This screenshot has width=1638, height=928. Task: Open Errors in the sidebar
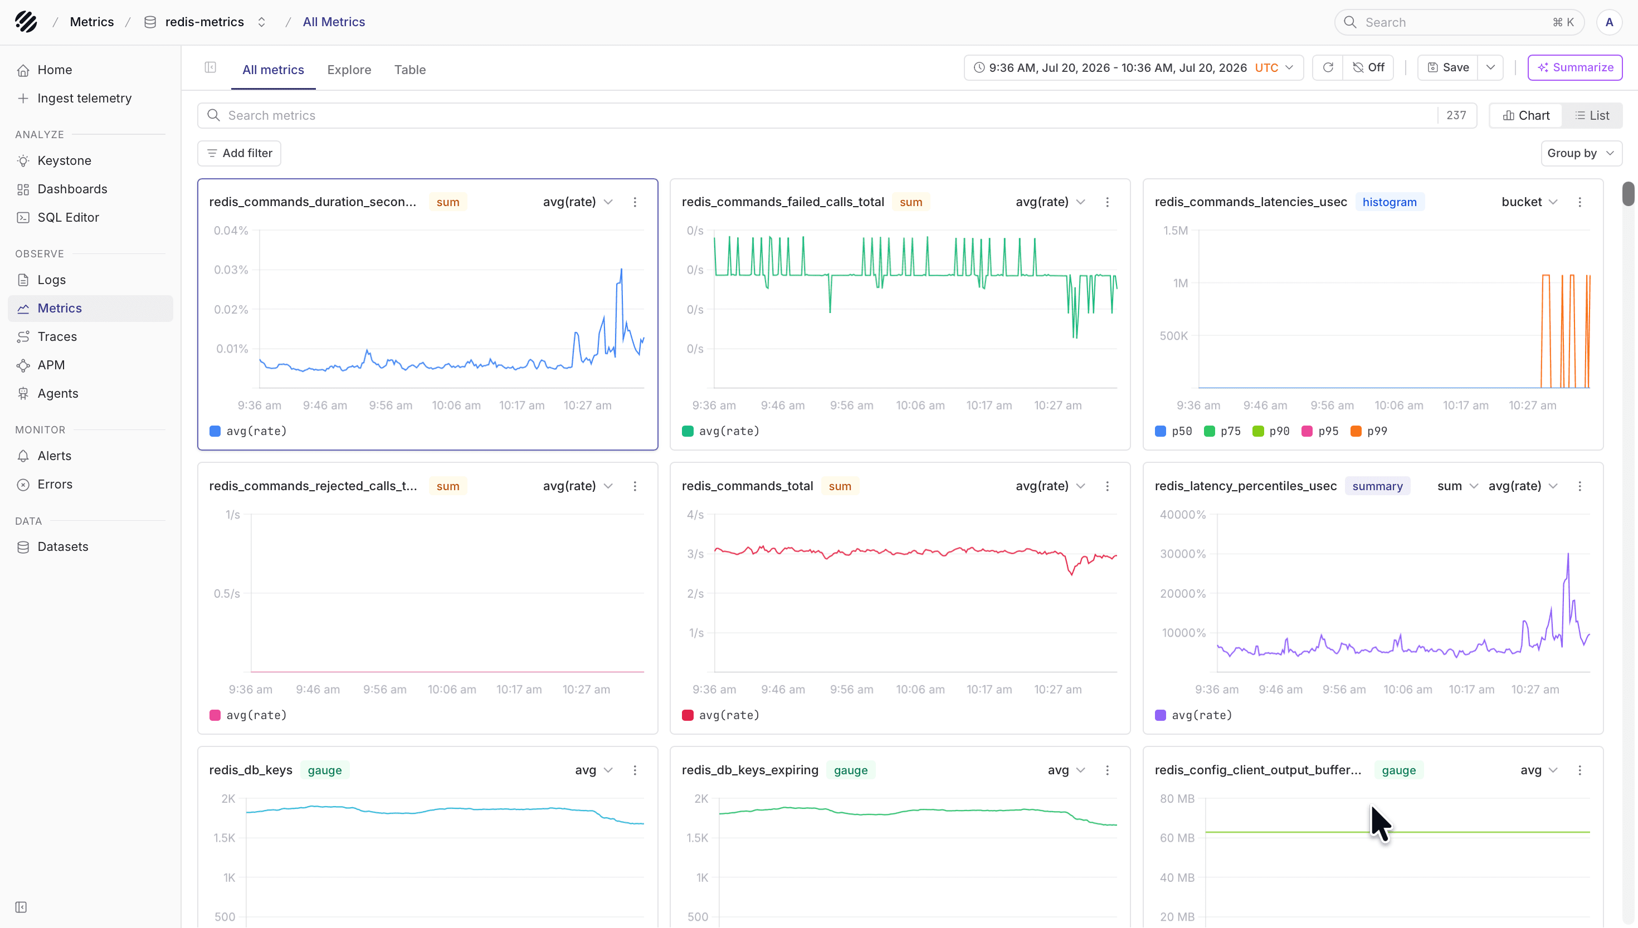click(90, 483)
